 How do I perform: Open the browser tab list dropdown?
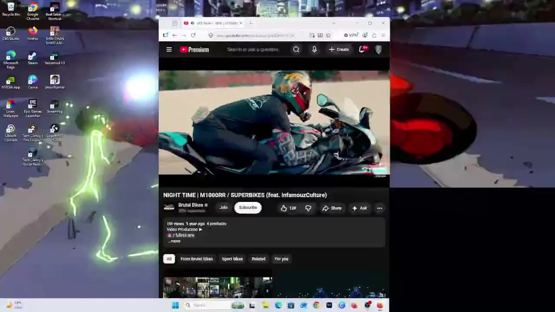pyautogui.click(x=333, y=23)
